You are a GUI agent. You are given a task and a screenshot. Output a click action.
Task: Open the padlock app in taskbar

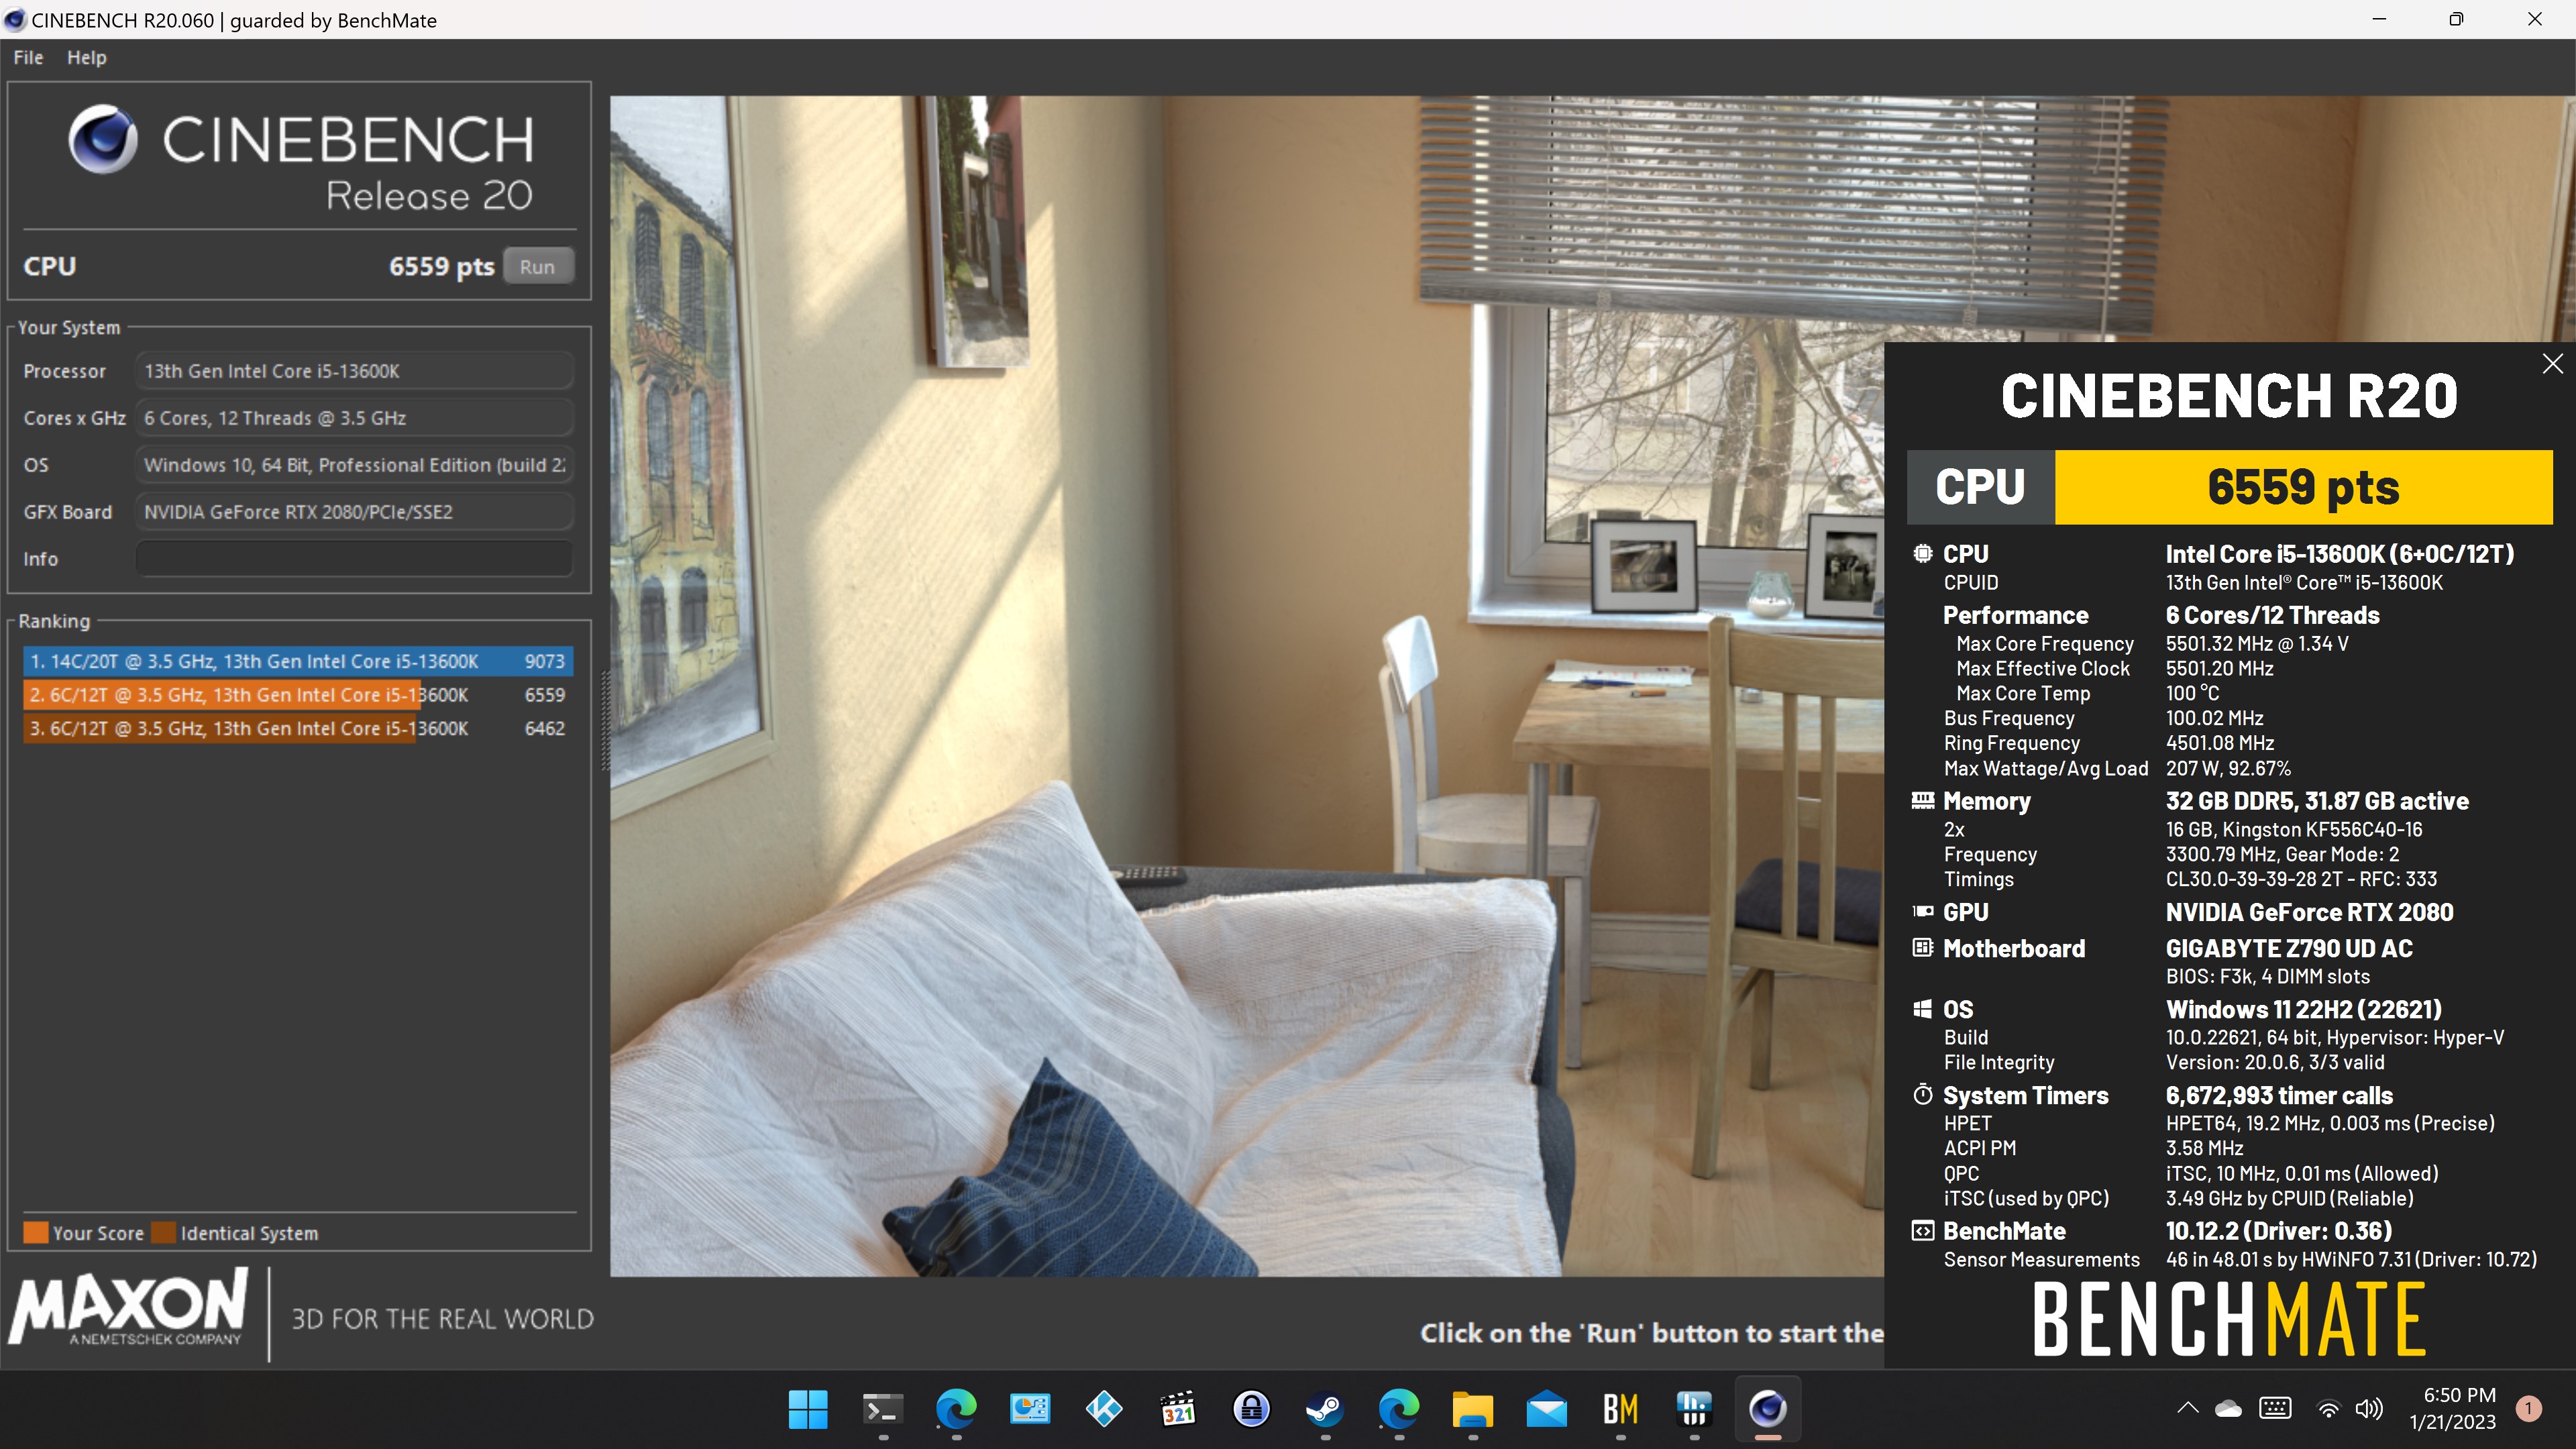click(x=1251, y=1409)
